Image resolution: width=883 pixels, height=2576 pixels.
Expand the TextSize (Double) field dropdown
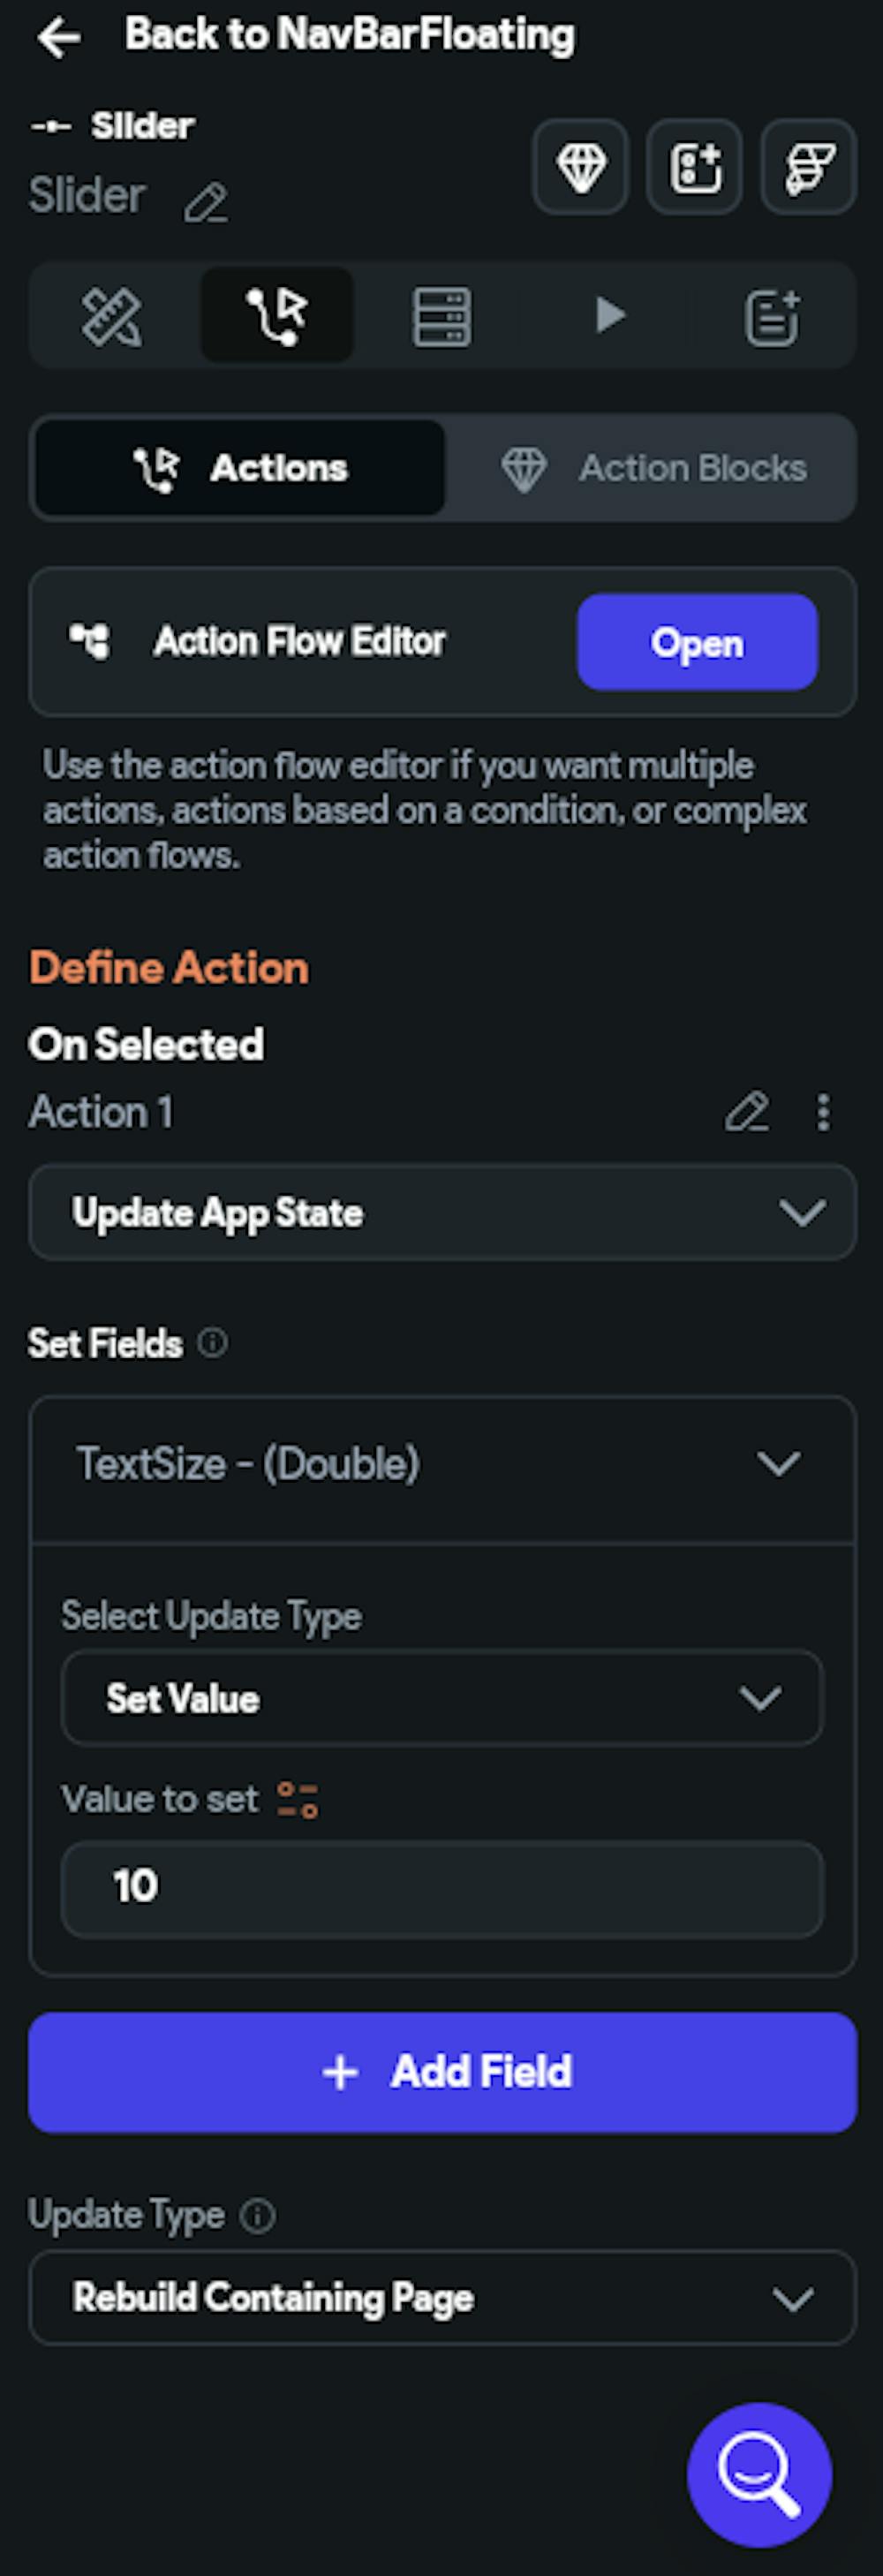(x=442, y=1464)
